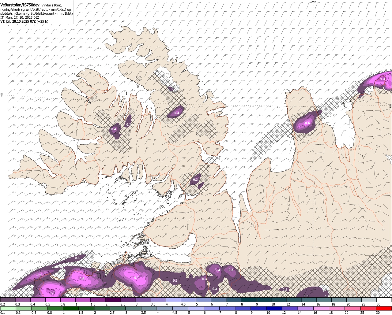The height and width of the screenshot is (315, 392).
Task: Click upper legend swatch between 4 and 4.5
Action: click(x=173, y=300)
